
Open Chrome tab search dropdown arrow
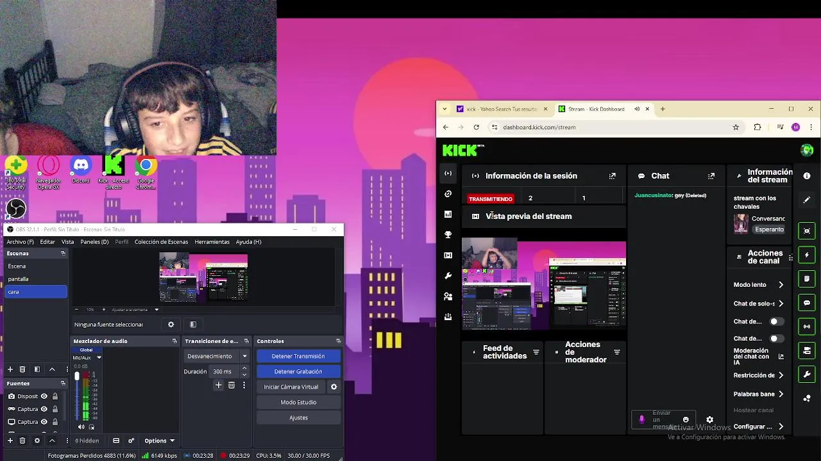(x=444, y=109)
